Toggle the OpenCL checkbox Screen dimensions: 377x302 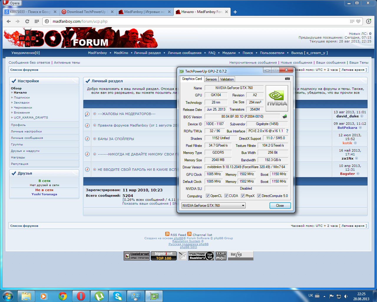click(208, 196)
